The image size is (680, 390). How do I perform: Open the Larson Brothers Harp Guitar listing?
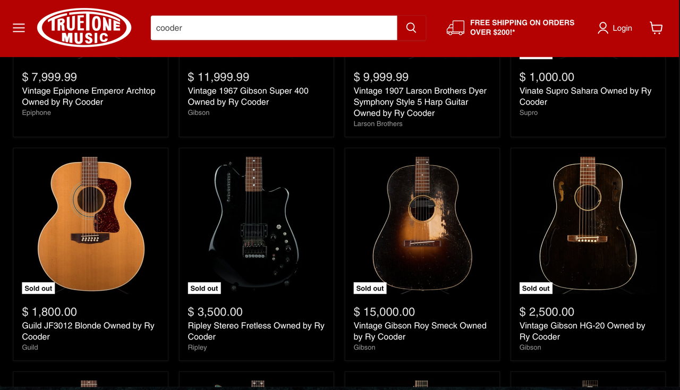(420, 101)
